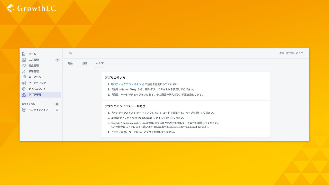Switch to the 設定 tab
The height and width of the screenshot is (185, 329).
(85, 63)
